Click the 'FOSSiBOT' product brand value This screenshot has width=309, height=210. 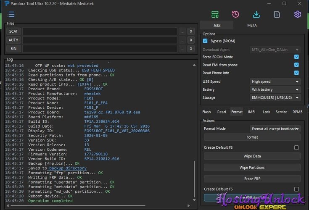click(x=93, y=89)
